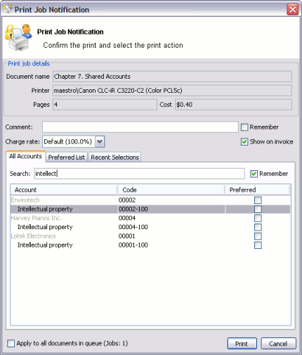Check Preferred box for code 00002-100
The height and width of the screenshot is (355, 302).
tap(258, 209)
